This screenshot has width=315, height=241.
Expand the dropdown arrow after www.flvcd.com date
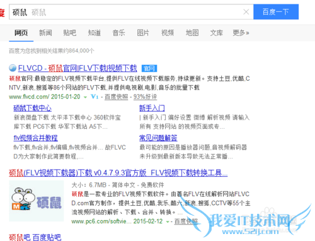pyautogui.click(x=85, y=97)
